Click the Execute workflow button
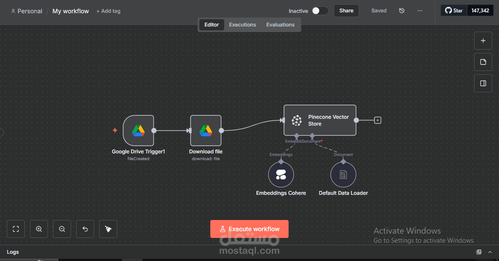The width and height of the screenshot is (499, 261). coord(249,229)
